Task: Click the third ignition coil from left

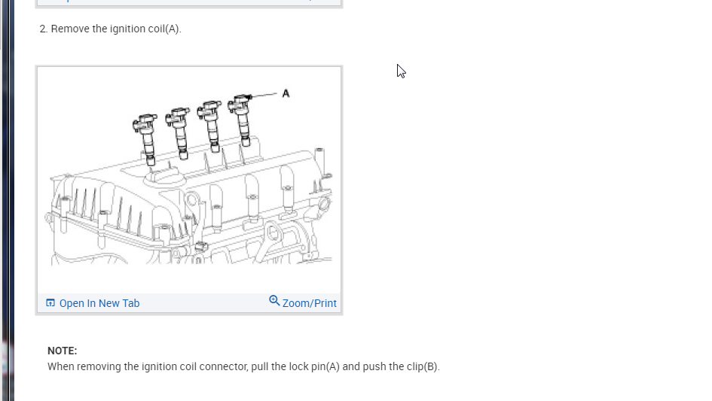Action: (210, 126)
